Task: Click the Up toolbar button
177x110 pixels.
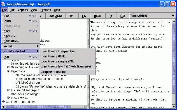Action: pyautogui.click(x=84, y=16)
